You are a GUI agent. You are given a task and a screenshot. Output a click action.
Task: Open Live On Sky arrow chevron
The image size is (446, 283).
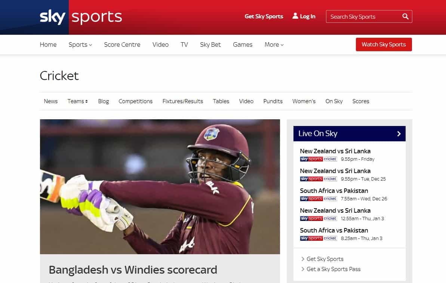tap(399, 134)
